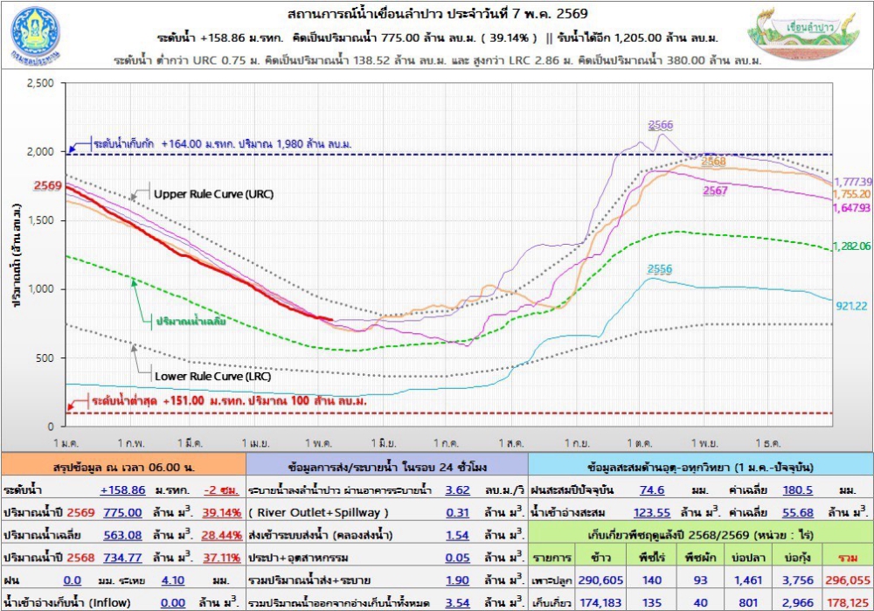Click the field crops planted cell 140
The height and width of the screenshot is (611, 874).
(x=652, y=580)
